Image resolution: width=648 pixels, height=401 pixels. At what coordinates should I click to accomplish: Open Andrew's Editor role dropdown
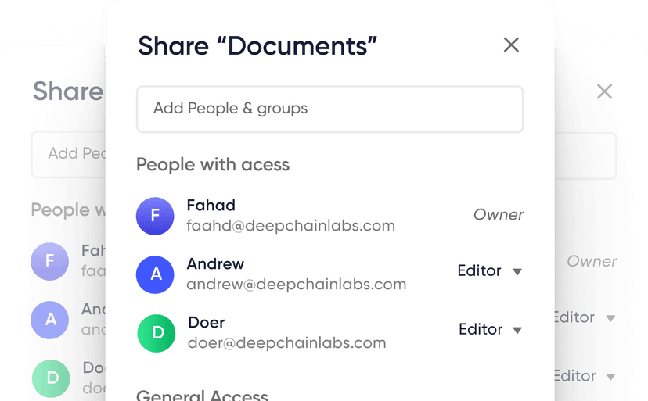point(490,271)
